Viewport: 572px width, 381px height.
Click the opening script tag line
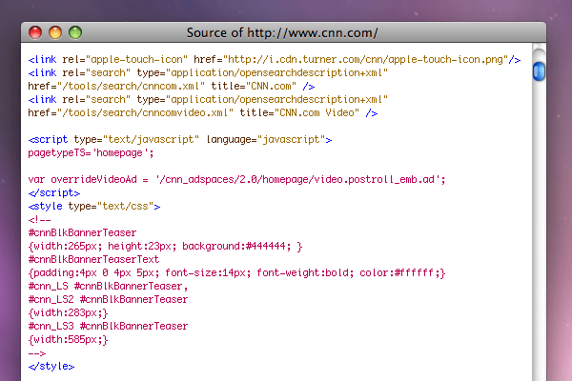click(x=180, y=140)
